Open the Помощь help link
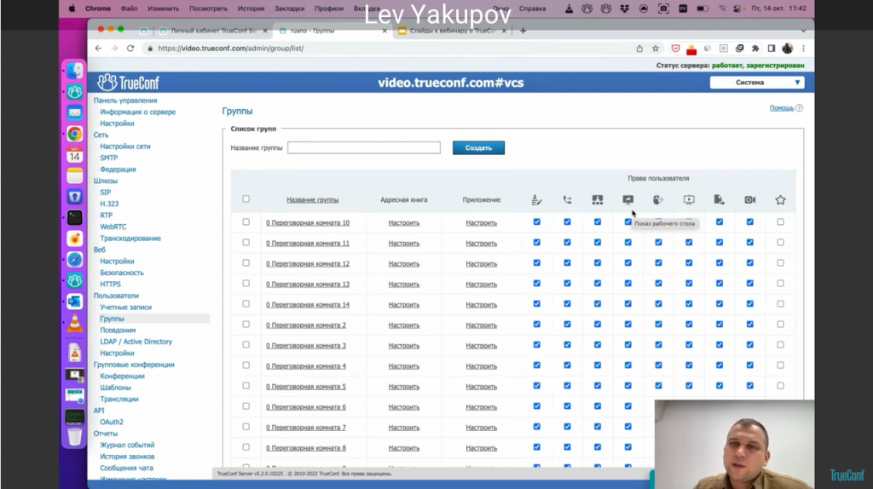 tap(782, 108)
